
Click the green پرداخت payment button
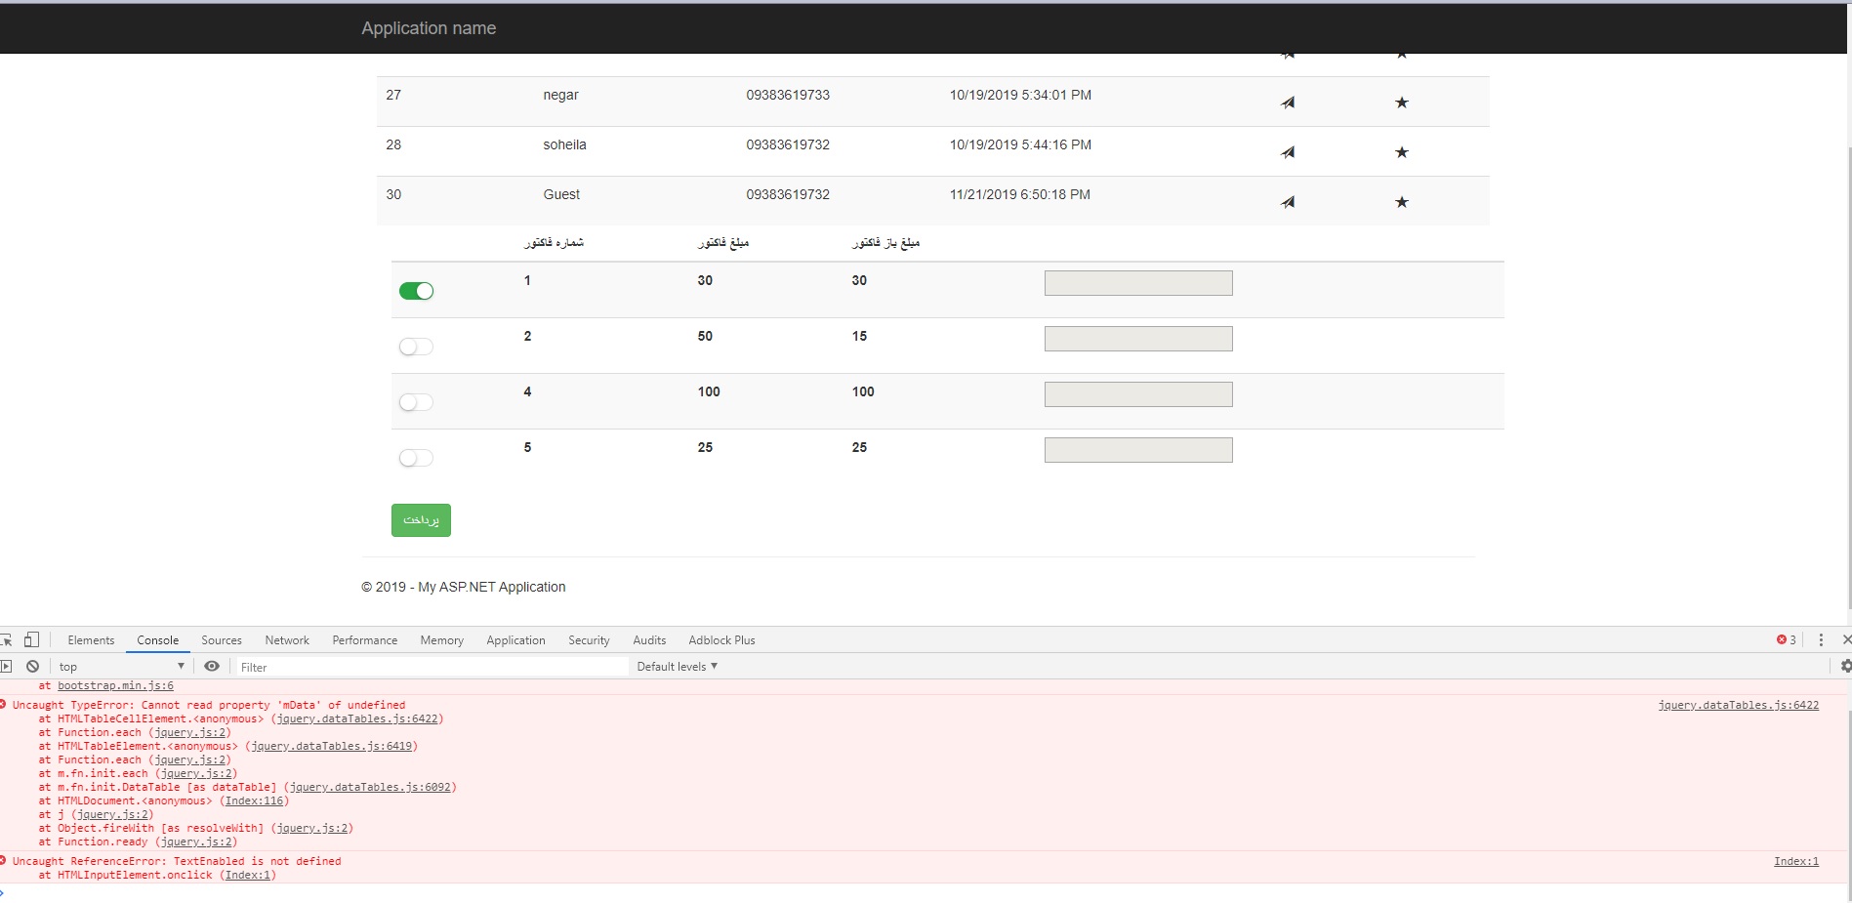[x=421, y=520]
